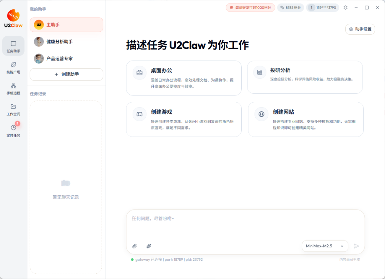The width and height of the screenshot is (385, 279).
Task: Open the 技能广场 skills marketplace
Action: [x=13, y=68]
